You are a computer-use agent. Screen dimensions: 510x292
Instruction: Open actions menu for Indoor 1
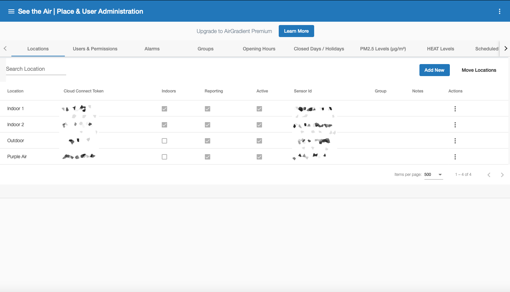point(455,109)
